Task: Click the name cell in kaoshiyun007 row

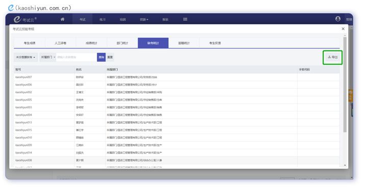Action: 90,77
